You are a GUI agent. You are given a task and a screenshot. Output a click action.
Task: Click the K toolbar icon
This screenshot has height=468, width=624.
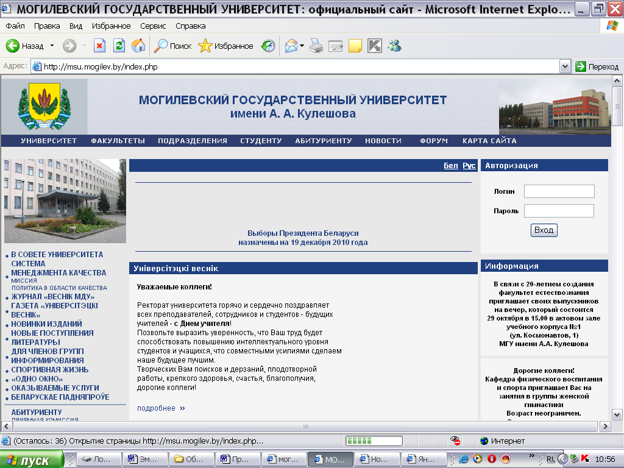375,46
